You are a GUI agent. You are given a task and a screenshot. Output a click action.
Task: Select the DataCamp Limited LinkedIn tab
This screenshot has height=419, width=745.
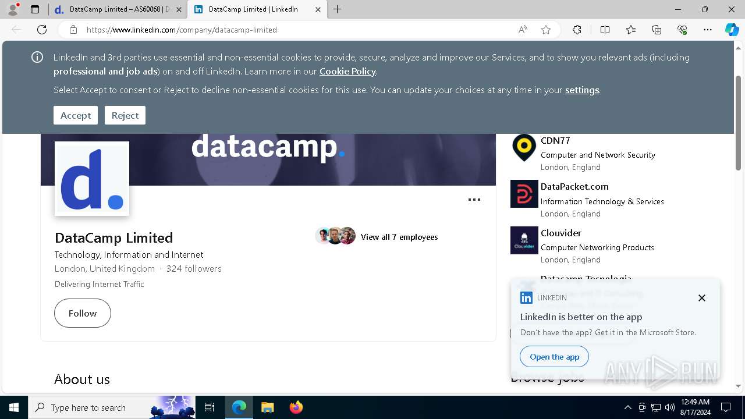pos(257,9)
